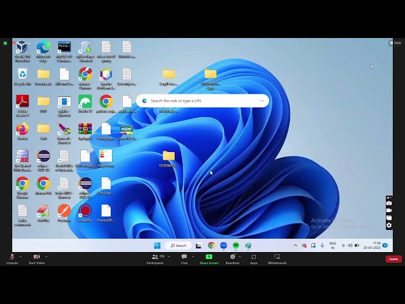Start Video in Zoom toolbar

37,258
